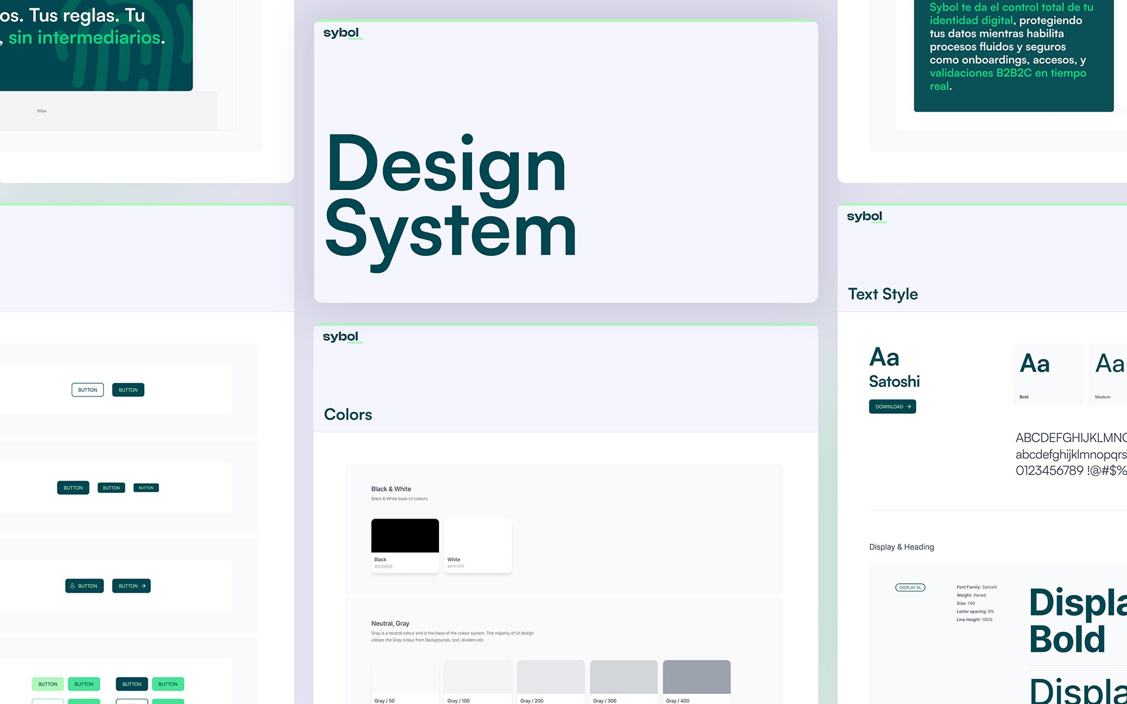Click the Aa Bold font weight tile
This screenshot has width=1127, height=704.
[1048, 374]
